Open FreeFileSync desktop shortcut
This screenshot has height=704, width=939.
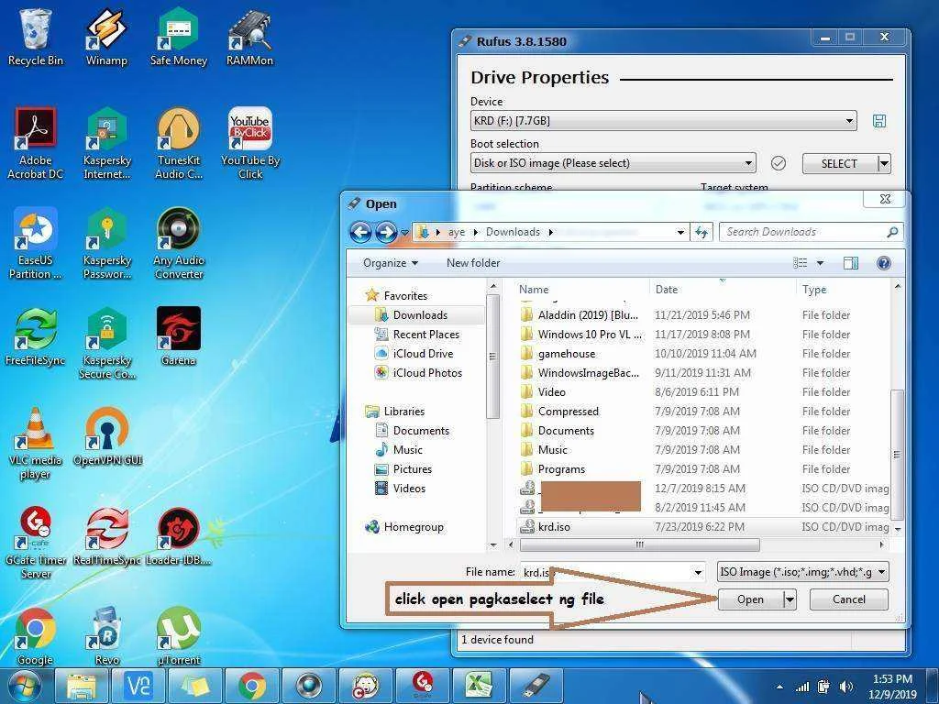[36, 337]
